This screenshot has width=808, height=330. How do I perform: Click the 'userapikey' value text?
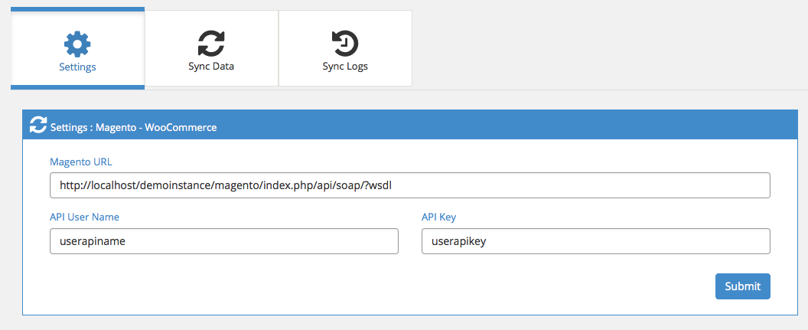[x=458, y=242]
